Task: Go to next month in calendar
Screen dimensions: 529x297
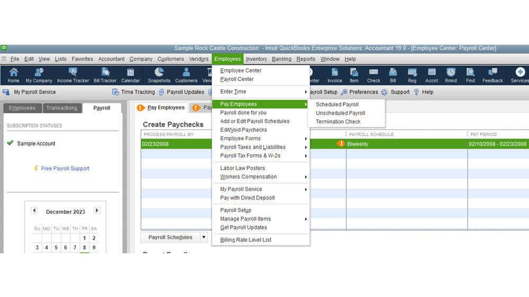Action: tap(97, 210)
